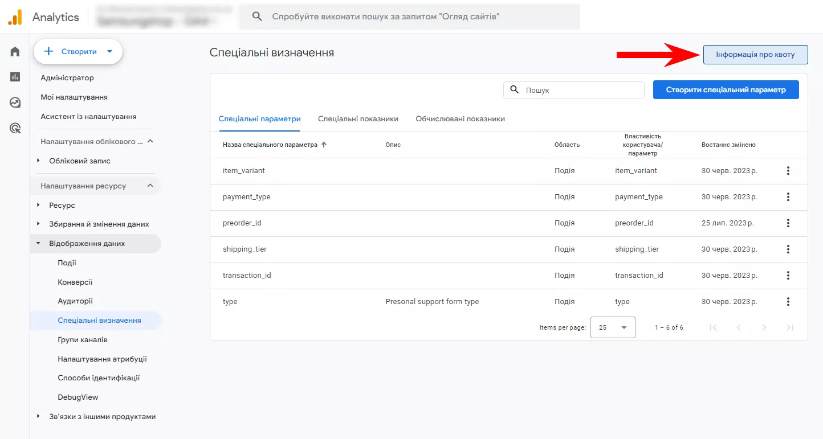Open DebugView in the sidebar

pos(78,397)
